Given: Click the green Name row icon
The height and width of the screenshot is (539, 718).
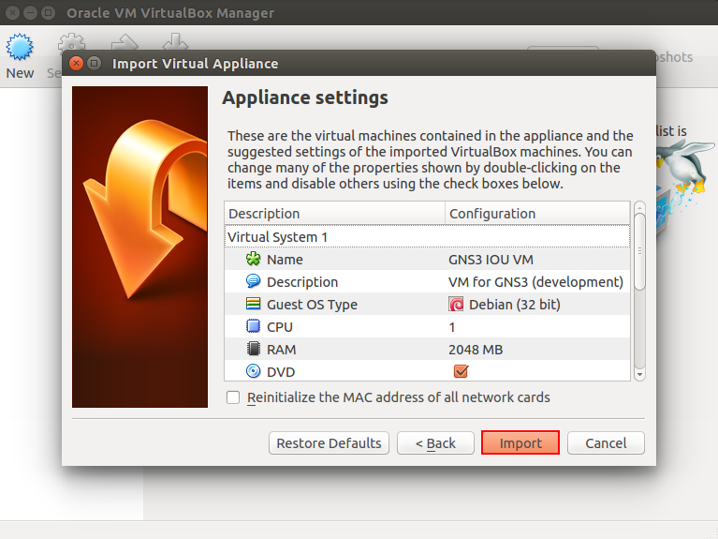Looking at the screenshot, I should tap(254, 259).
